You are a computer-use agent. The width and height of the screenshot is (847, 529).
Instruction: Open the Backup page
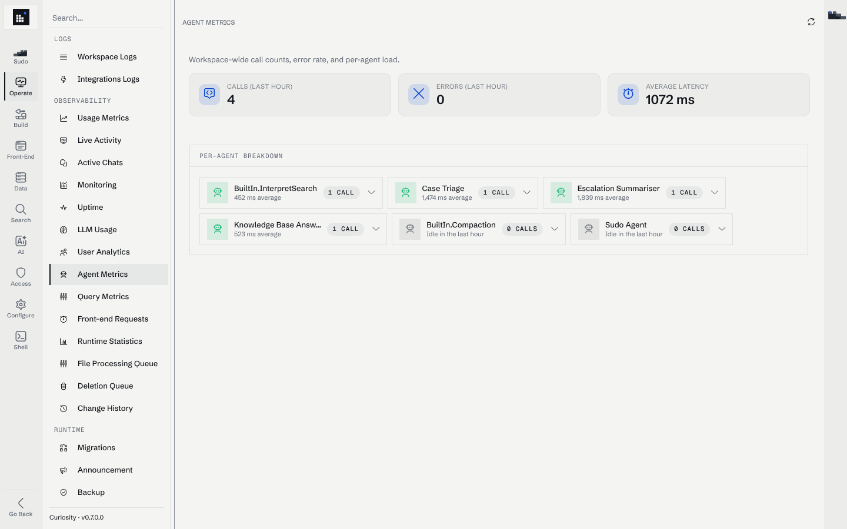[x=109, y=493]
